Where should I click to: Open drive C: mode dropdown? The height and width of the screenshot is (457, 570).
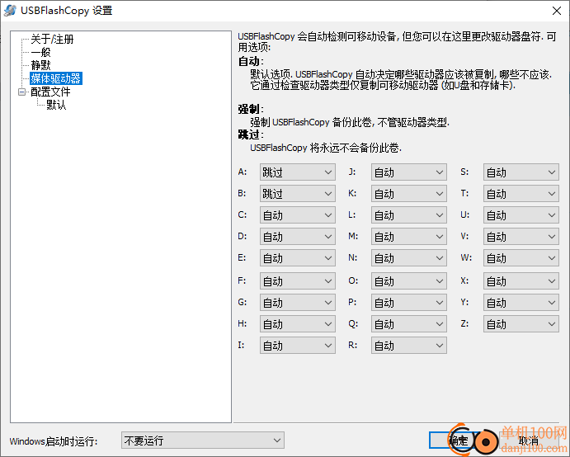(x=297, y=214)
